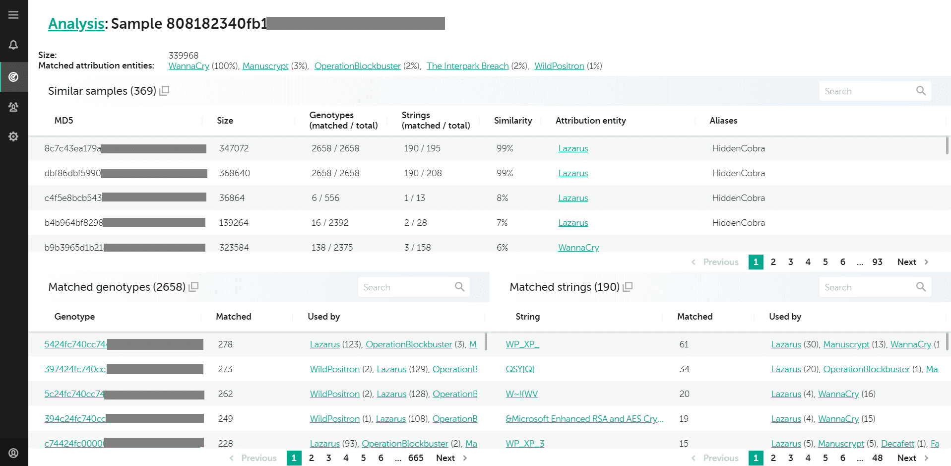Open settings gear icon in sidebar
This screenshot has width=951, height=466.
coord(13,136)
